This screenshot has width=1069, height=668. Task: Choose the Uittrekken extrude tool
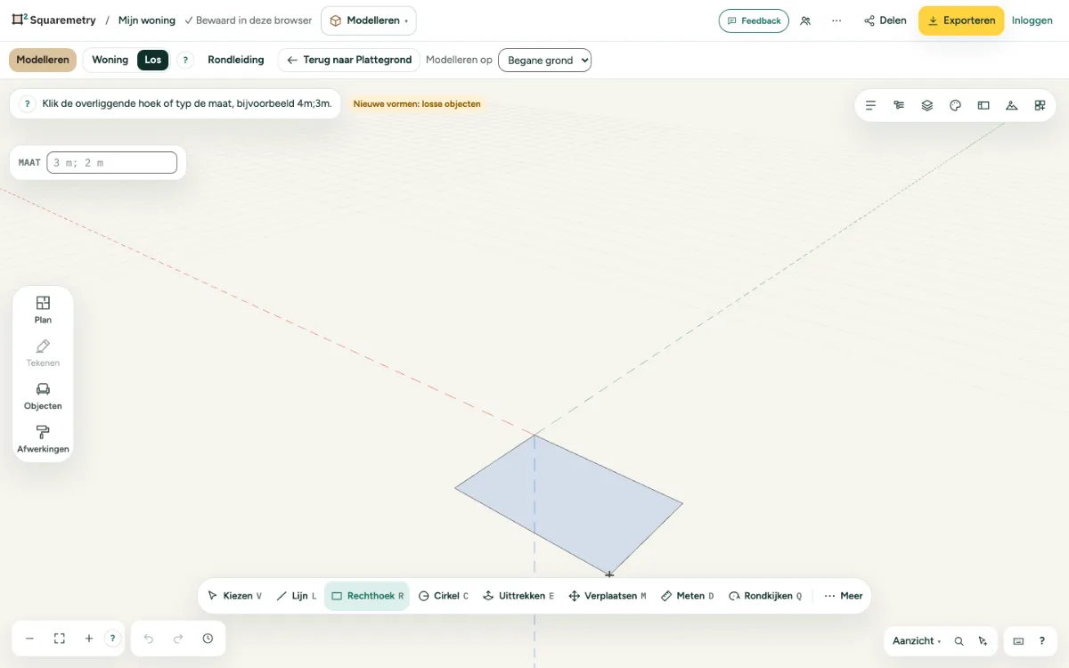click(x=518, y=596)
